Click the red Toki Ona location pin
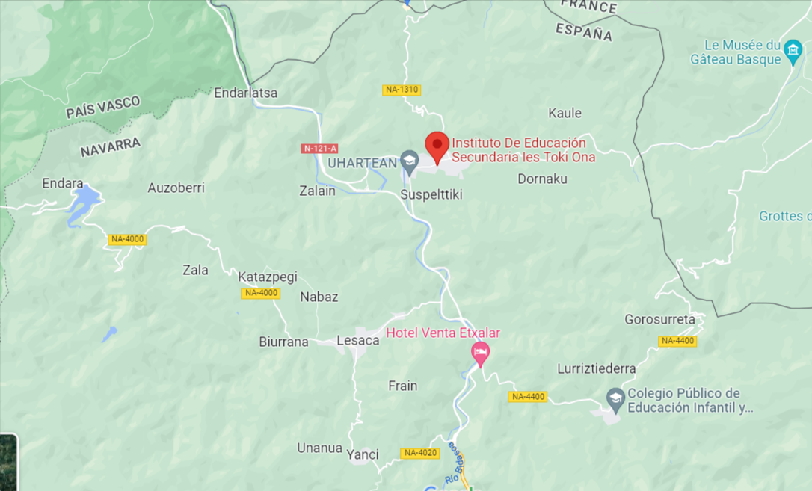The image size is (812, 491). [437, 148]
